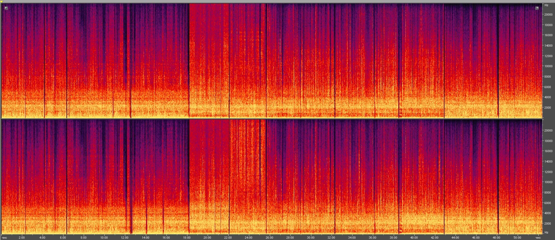This screenshot has width=555, height=240.
Task: Click the 18:00 mark on the time ruler
Action: (186, 237)
